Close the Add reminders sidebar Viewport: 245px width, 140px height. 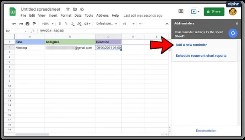coord(237,23)
